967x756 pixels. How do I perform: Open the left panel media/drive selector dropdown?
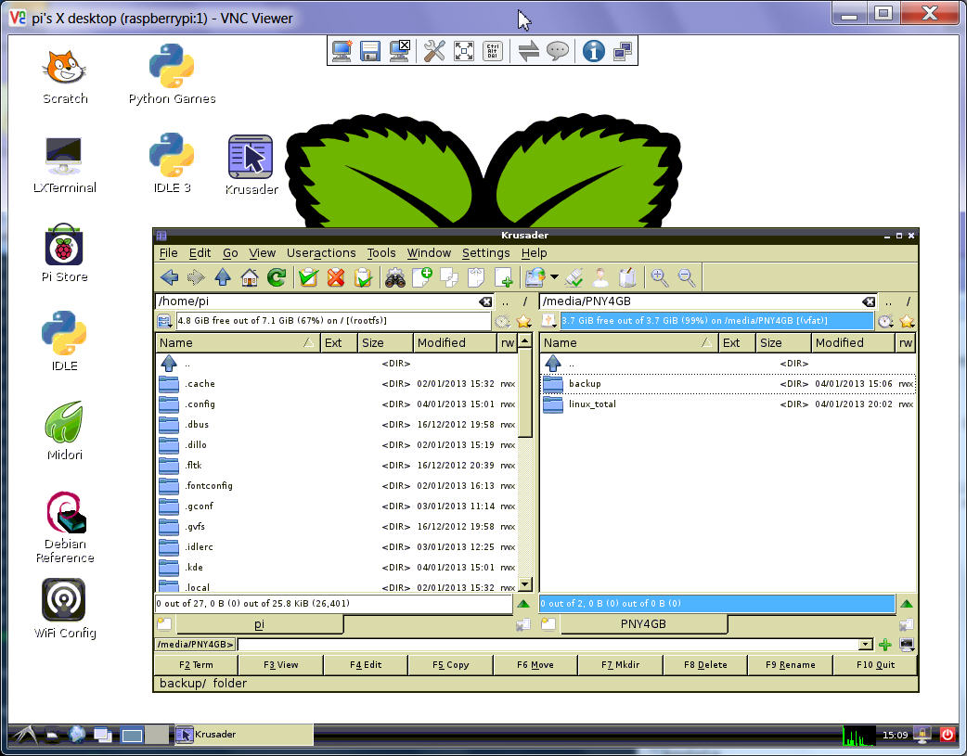click(x=164, y=321)
